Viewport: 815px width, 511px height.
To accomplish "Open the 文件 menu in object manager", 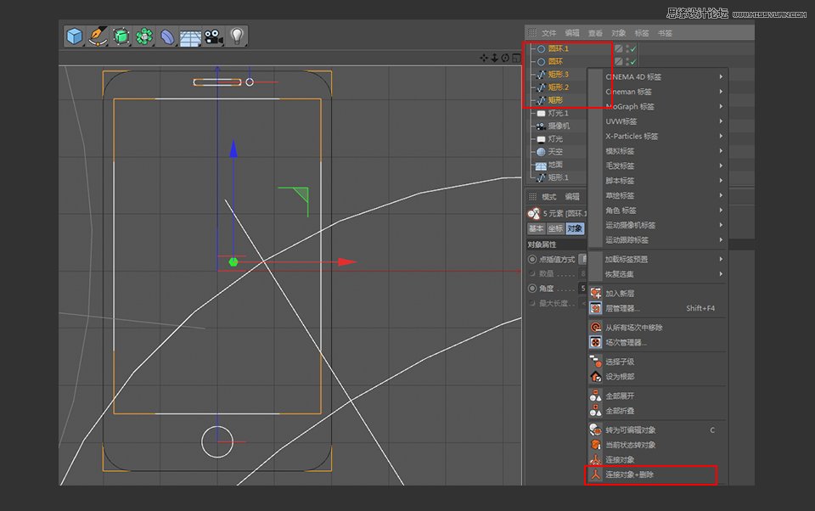I will [x=549, y=33].
